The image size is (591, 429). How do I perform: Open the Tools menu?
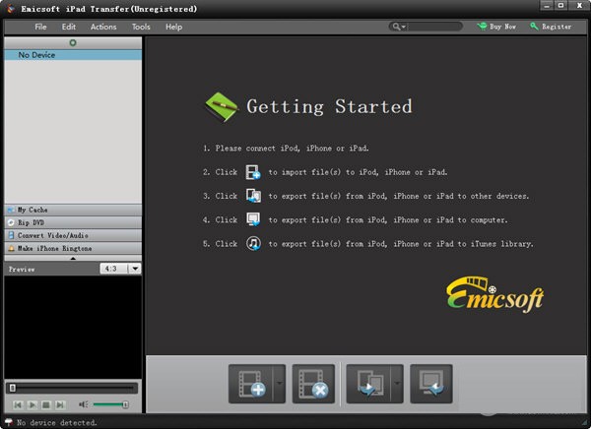(141, 27)
